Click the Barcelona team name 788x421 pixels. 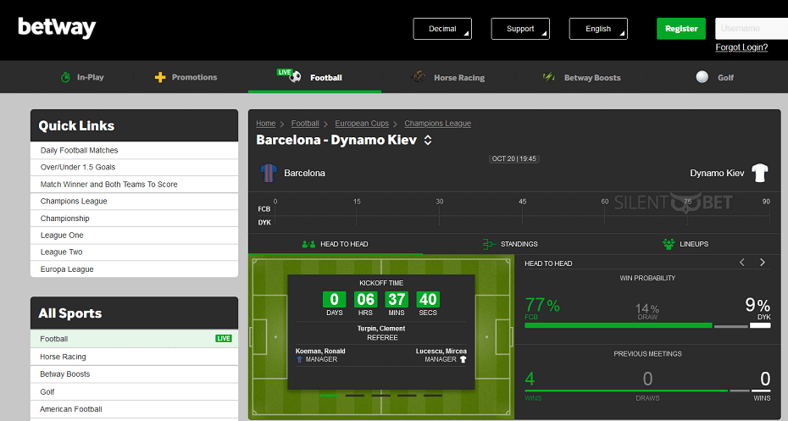(x=304, y=173)
